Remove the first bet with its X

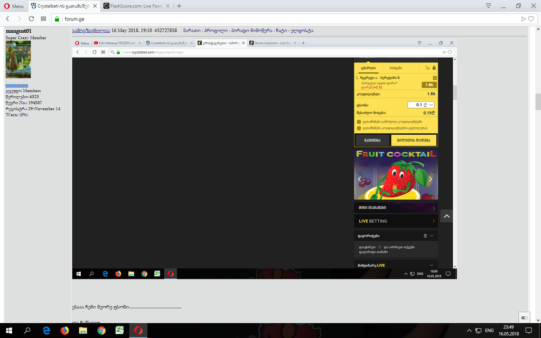(x=435, y=78)
